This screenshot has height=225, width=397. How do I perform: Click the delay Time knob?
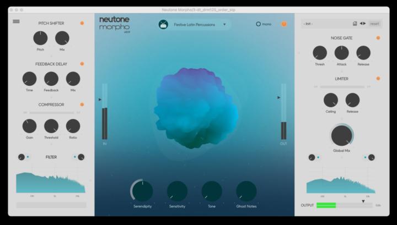(x=29, y=79)
